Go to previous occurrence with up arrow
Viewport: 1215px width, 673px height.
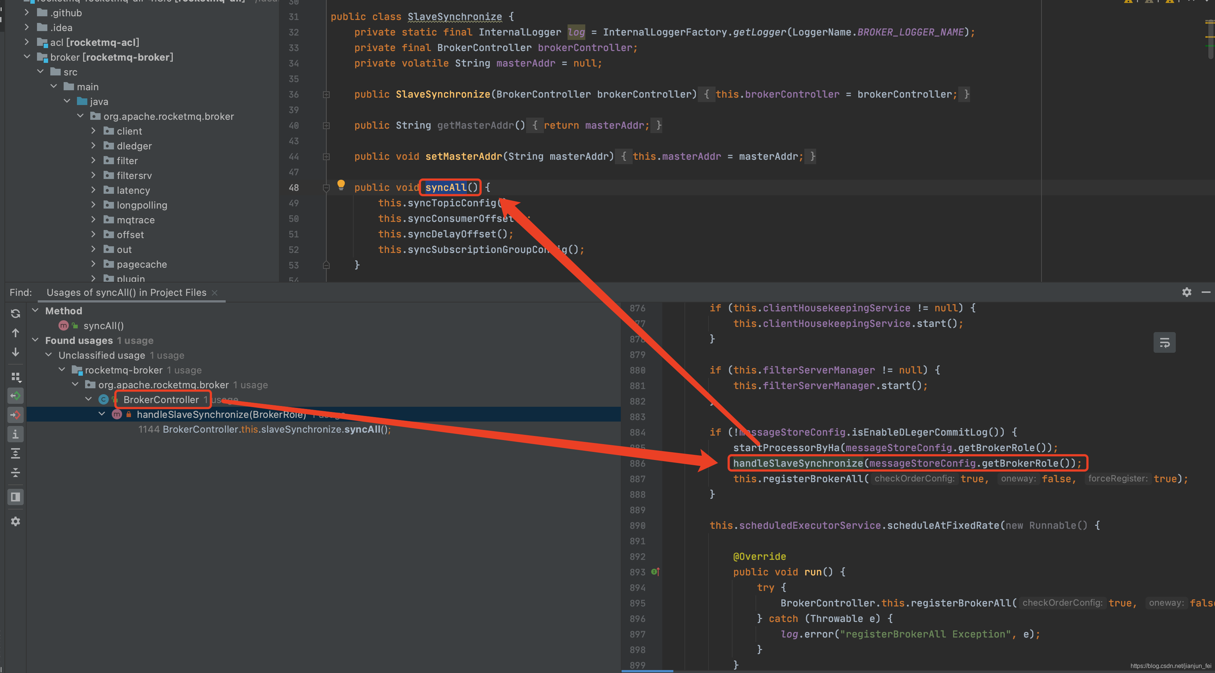tap(15, 333)
